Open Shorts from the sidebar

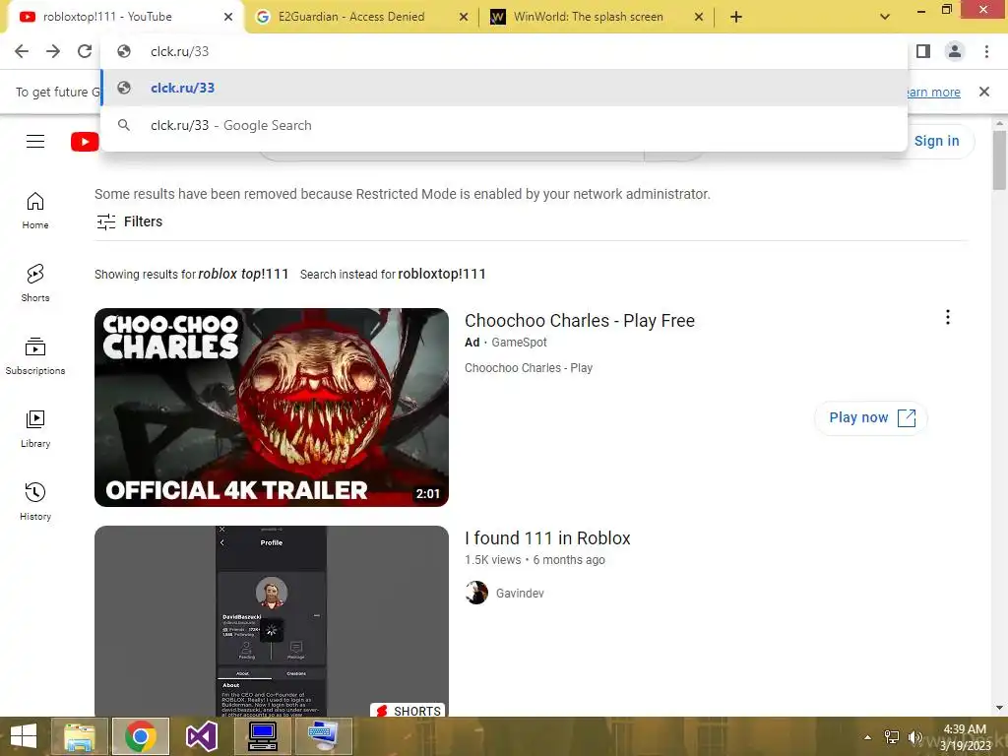35,283
